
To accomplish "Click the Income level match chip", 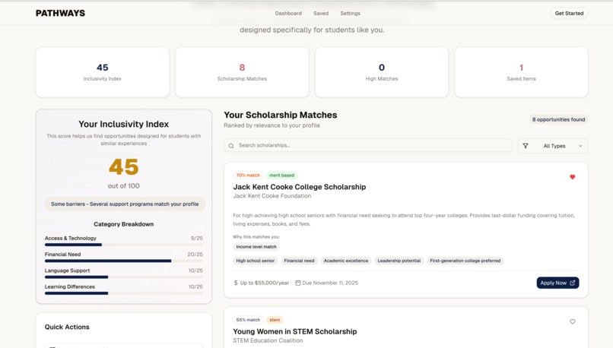I will click(x=256, y=247).
